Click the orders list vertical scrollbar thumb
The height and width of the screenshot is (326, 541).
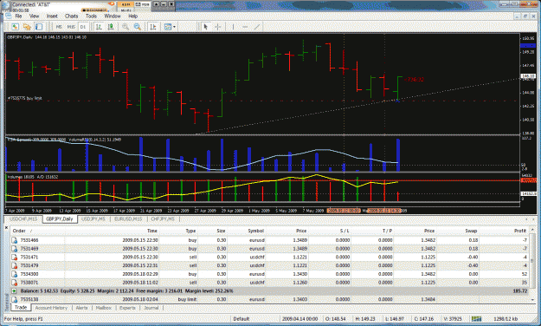(532, 260)
